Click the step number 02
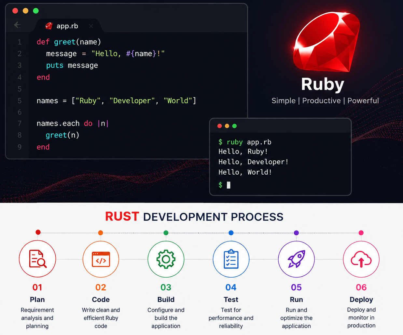Image resolution: width=403 pixels, height=335 pixels. click(101, 287)
